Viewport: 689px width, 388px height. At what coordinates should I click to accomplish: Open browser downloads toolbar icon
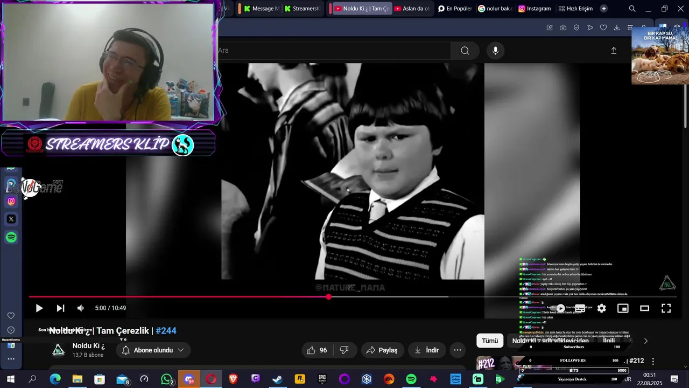(x=617, y=27)
